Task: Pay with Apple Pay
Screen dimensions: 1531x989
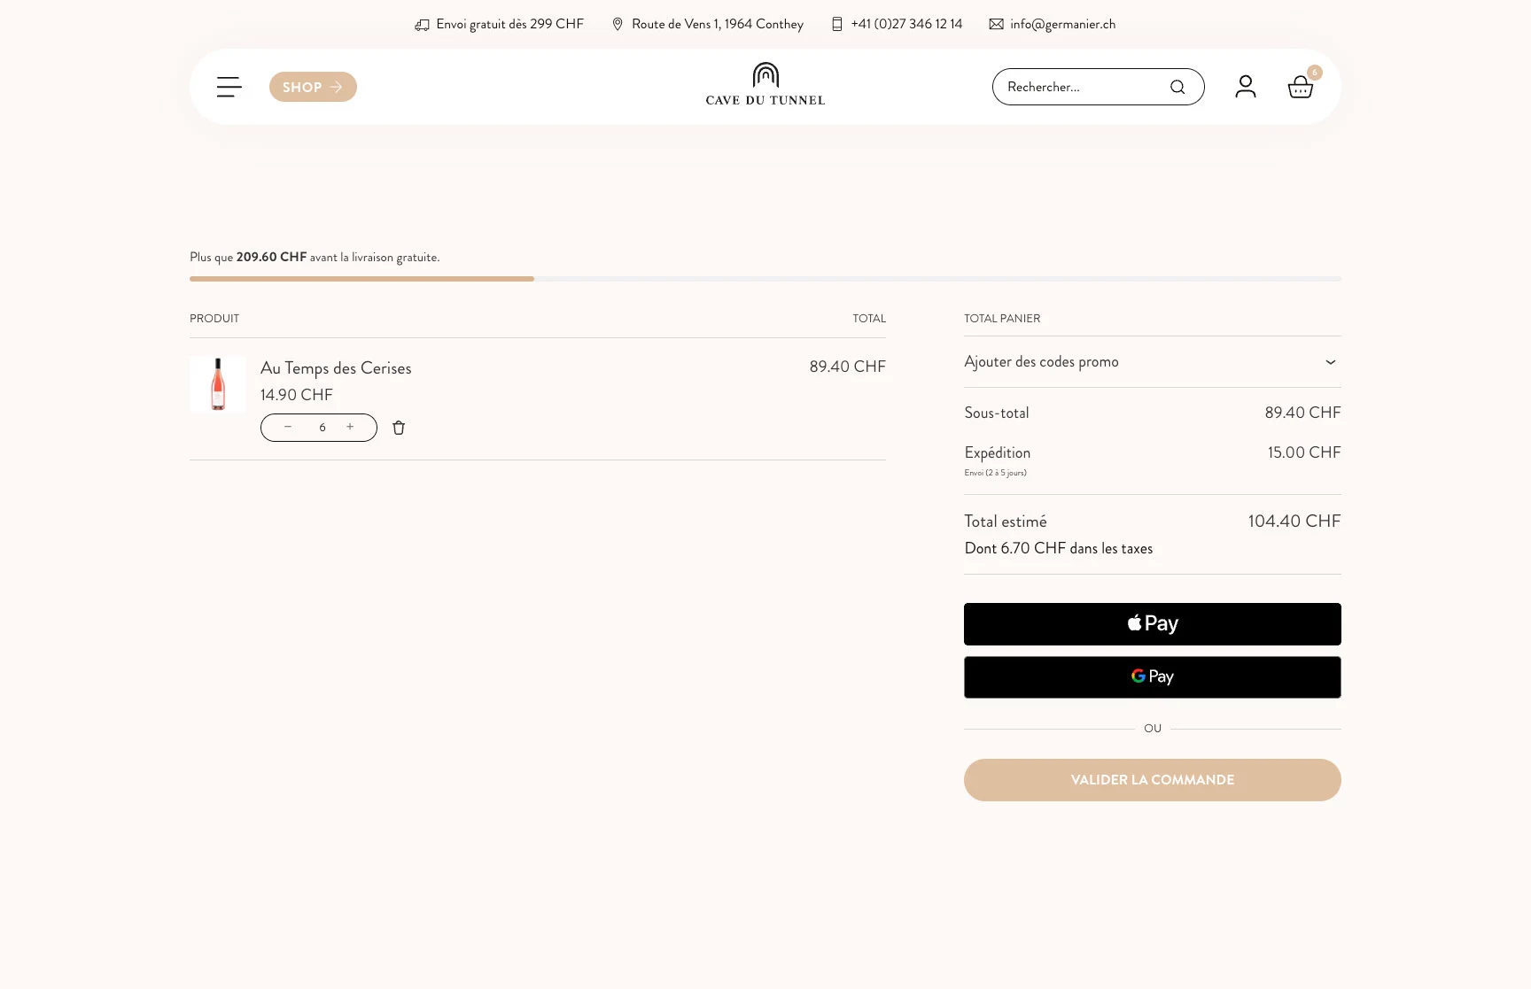Action: [1153, 624]
